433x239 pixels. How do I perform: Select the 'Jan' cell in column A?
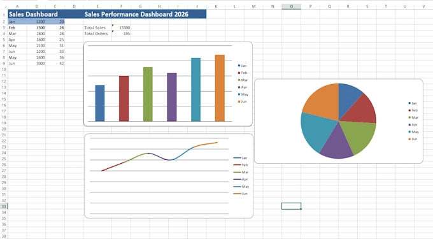point(17,22)
